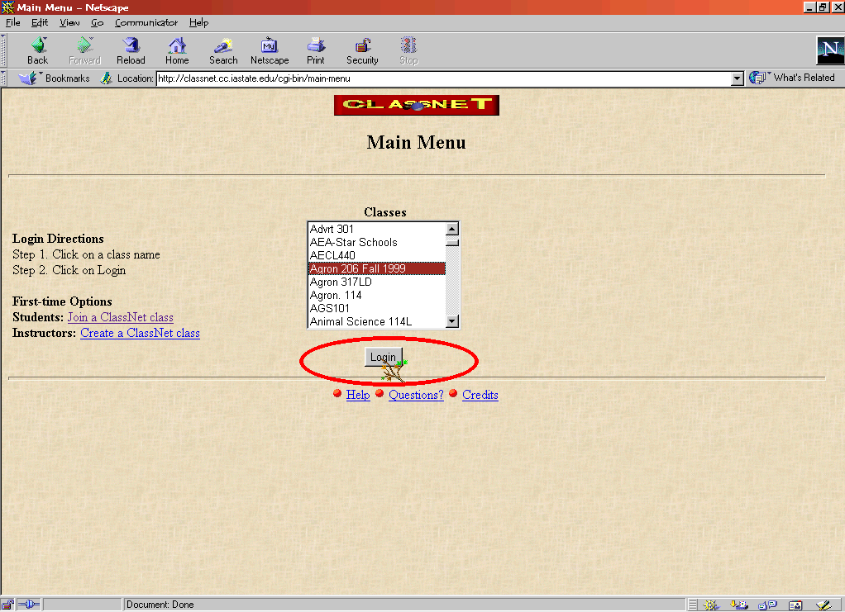The image size is (845, 612).
Task: Open the Security info icon
Action: point(362,46)
